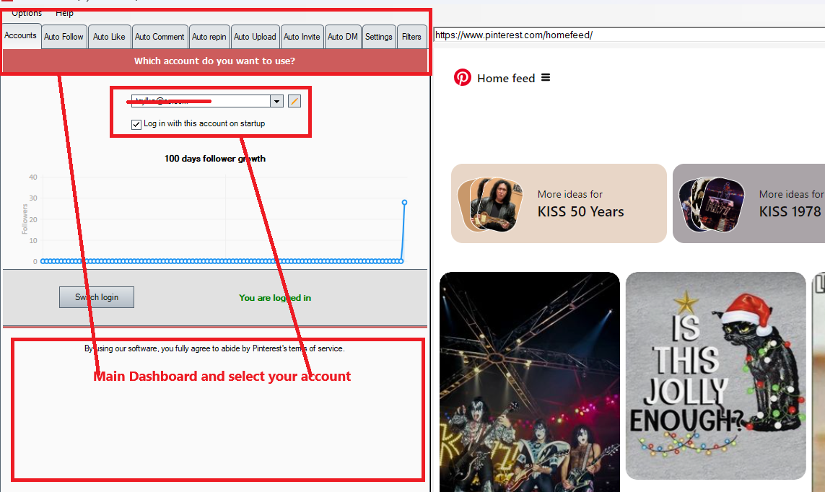Switch to the Auto Like tab
Viewport: 825px width, 492px height.
tap(109, 37)
